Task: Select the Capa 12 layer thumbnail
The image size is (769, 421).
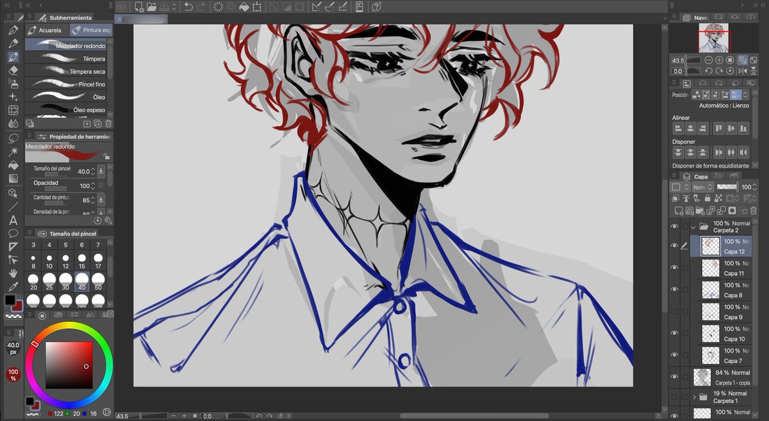Action: click(711, 246)
